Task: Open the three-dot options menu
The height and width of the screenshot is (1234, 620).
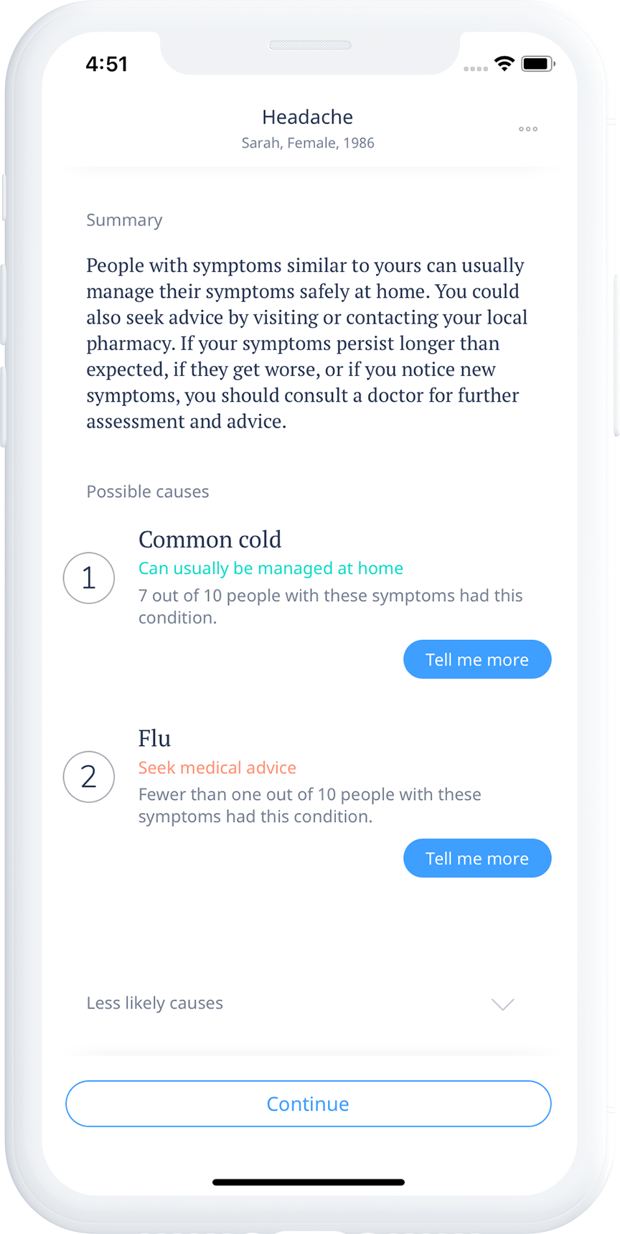Action: [x=528, y=129]
